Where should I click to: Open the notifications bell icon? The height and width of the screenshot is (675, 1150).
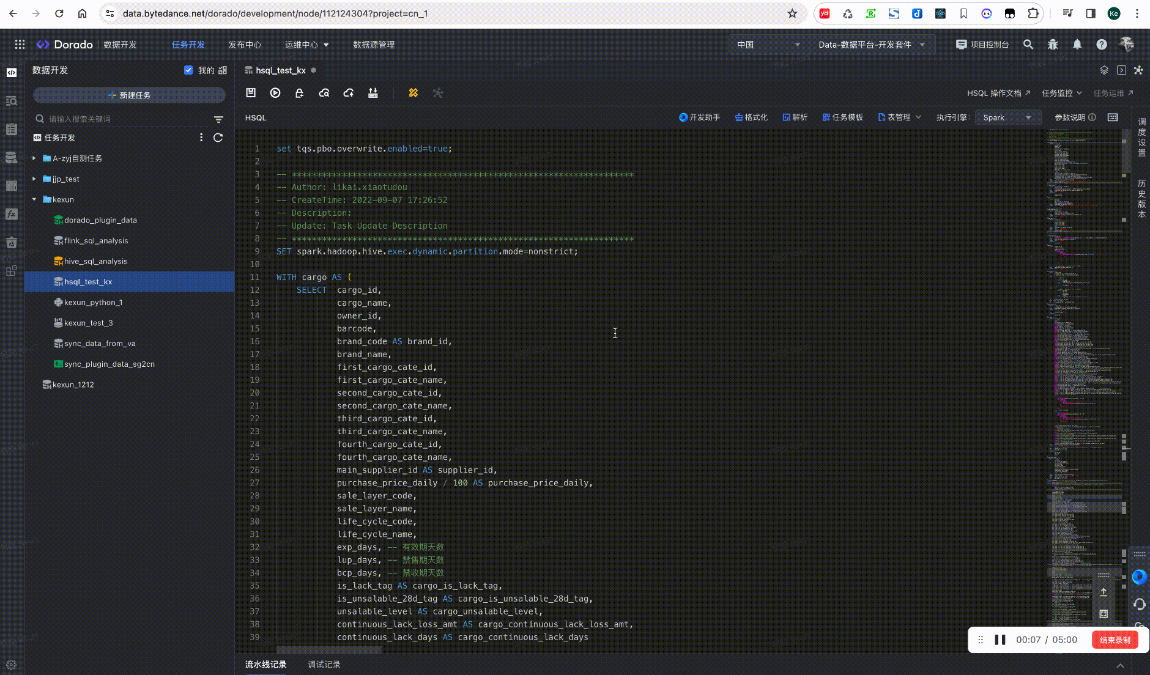coord(1077,45)
